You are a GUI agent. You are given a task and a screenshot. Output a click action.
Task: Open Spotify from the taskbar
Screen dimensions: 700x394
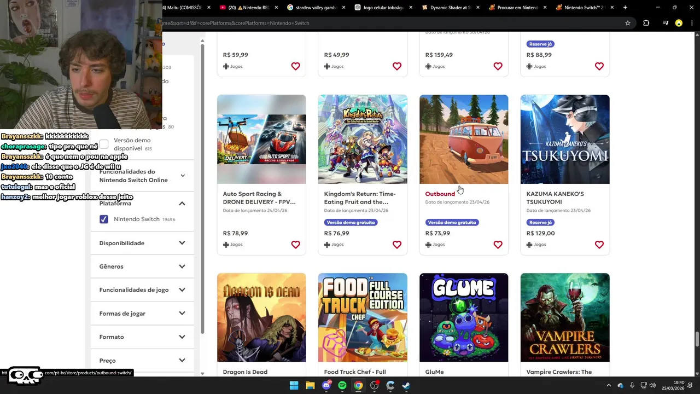[342, 385]
